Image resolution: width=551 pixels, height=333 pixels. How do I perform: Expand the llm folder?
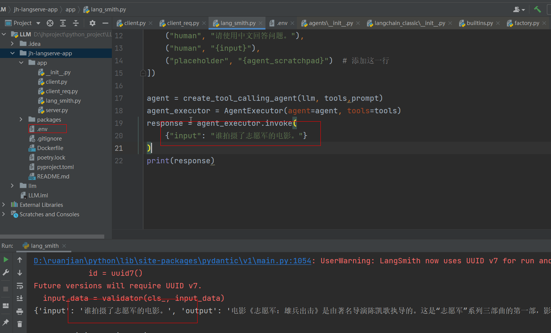click(x=13, y=186)
